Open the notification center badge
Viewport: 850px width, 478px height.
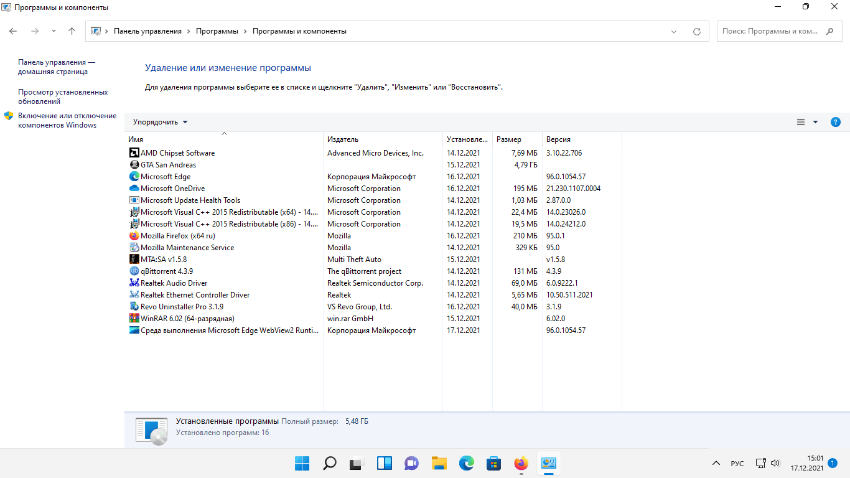tap(833, 463)
